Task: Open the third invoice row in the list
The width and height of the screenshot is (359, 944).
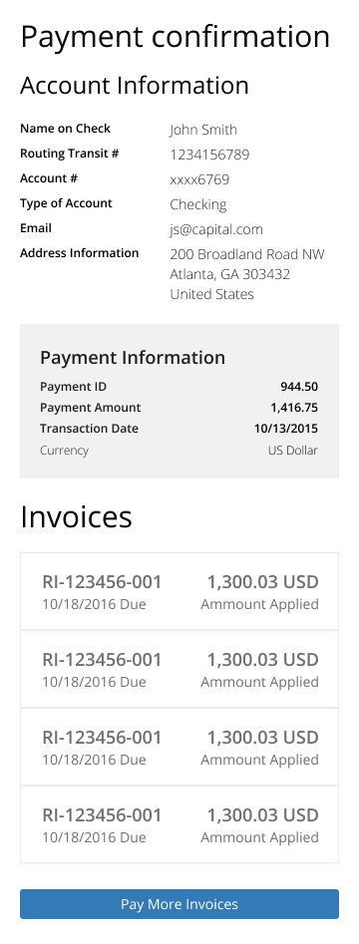Action: pyautogui.click(x=179, y=747)
